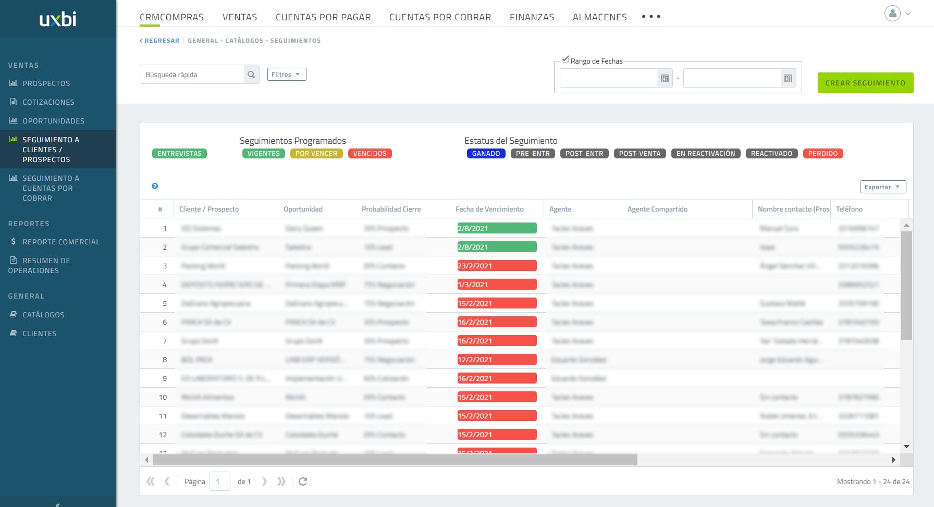Click the Oportunidades chart icon
The image size is (934, 507).
(x=14, y=120)
